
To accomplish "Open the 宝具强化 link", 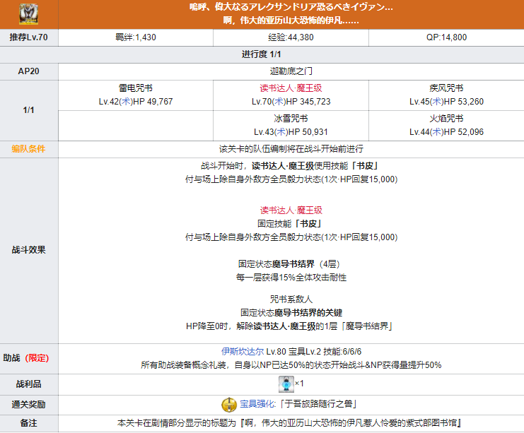I will tap(257, 404).
